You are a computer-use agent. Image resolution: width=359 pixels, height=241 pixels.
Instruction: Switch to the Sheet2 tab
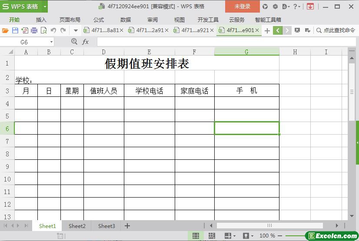pyautogui.click(x=77, y=226)
